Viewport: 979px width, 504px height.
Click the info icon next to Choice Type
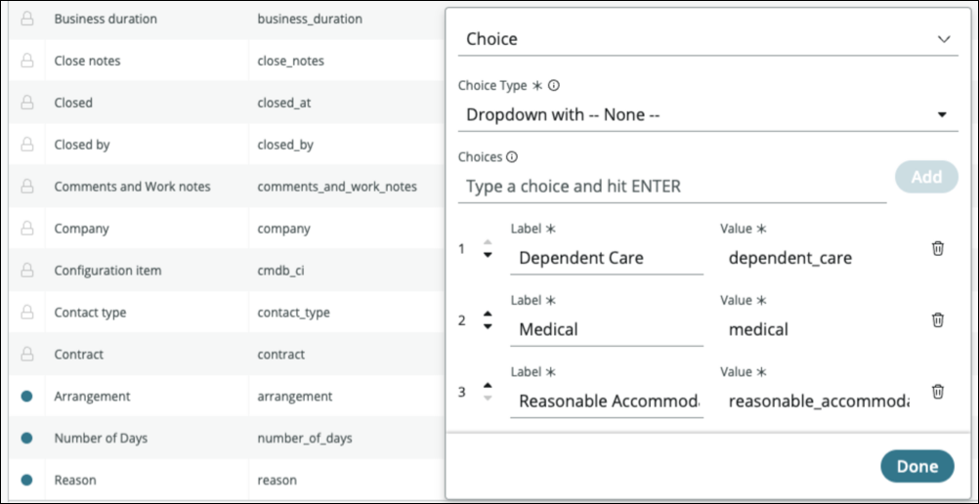coord(553,86)
